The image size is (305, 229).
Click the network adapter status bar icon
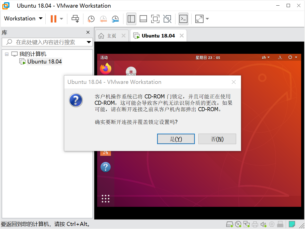[x=246, y=224]
